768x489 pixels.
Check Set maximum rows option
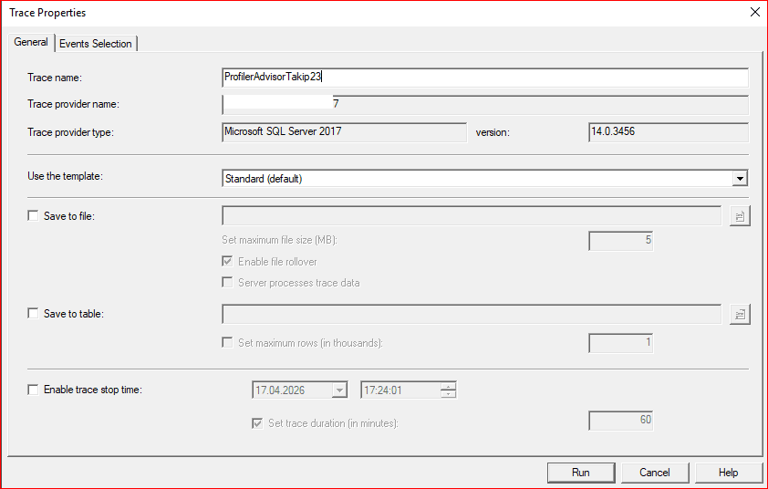point(228,343)
